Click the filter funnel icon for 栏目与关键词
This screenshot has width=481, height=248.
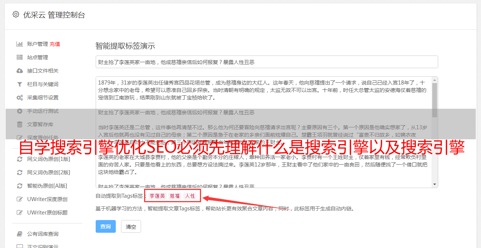pyautogui.click(x=20, y=84)
